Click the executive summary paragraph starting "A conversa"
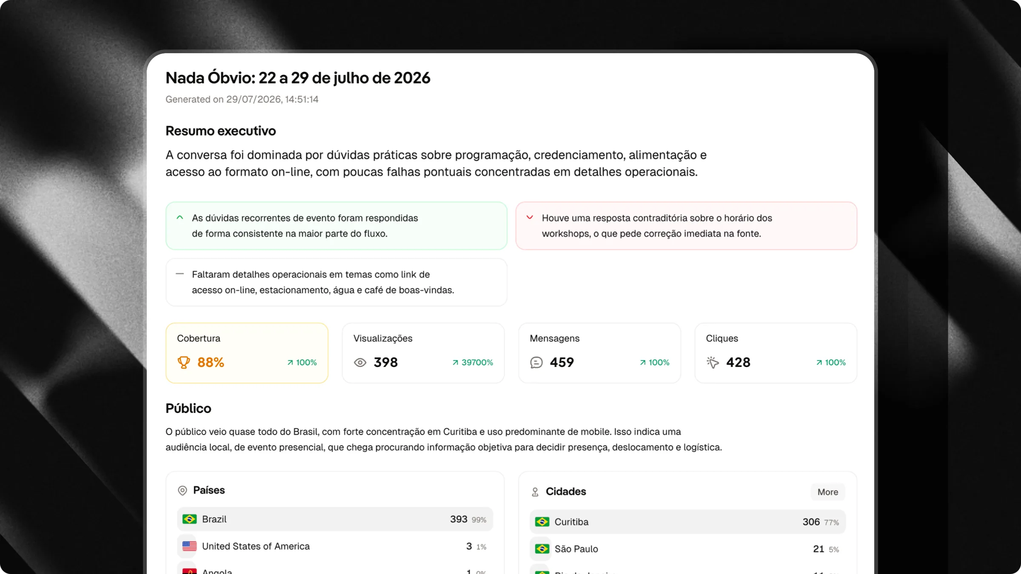Image resolution: width=1021 pixels, height=574 pixels. click(436, 163)
